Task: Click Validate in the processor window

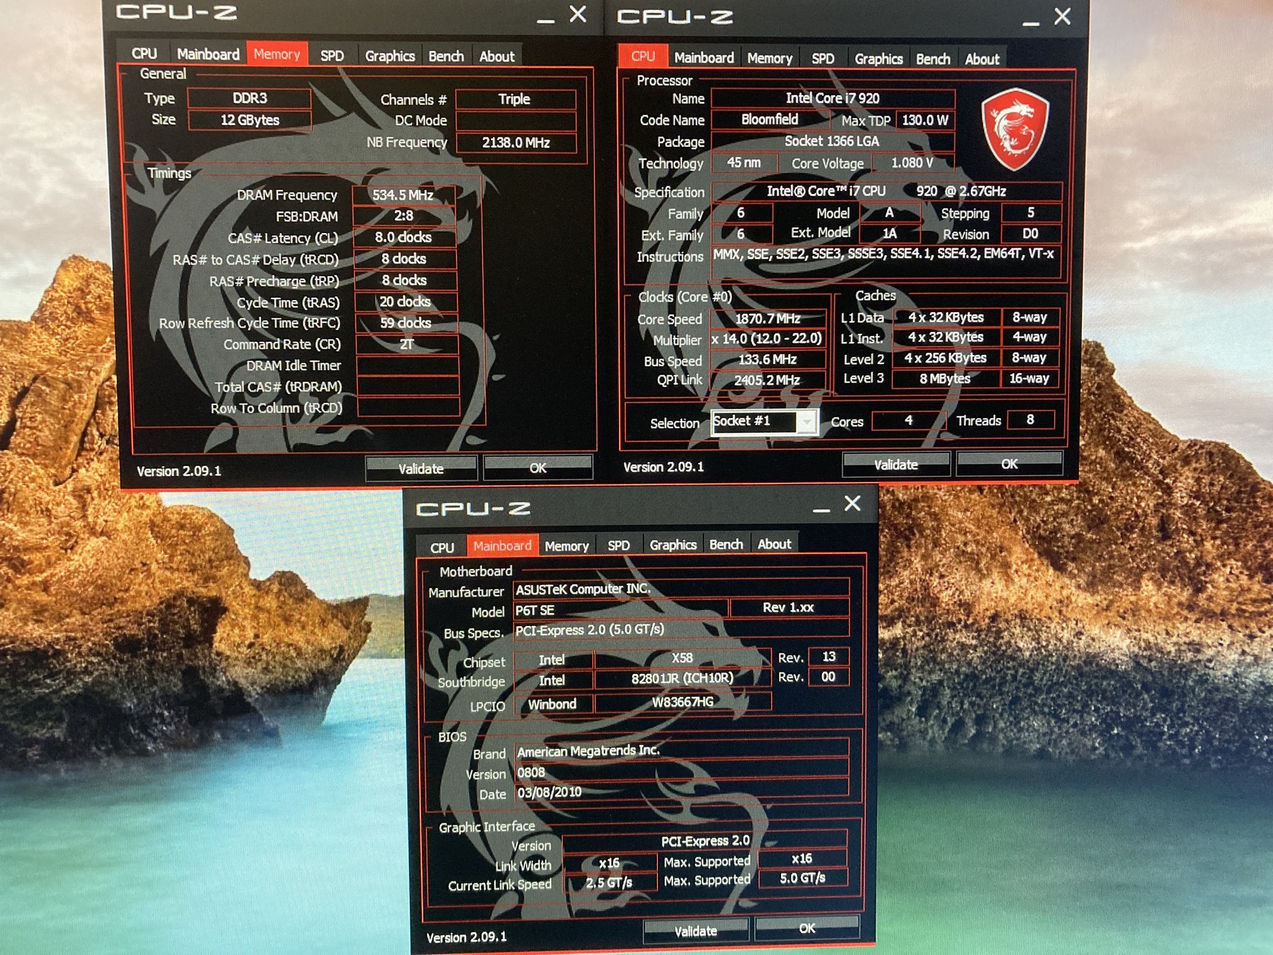Action: pos(896,464)
